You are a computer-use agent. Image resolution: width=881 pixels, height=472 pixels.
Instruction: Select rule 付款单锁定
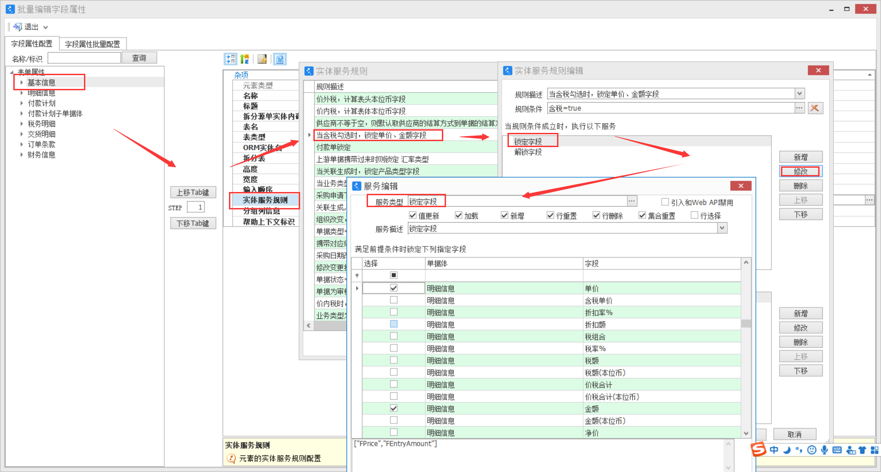coord(333,147)
